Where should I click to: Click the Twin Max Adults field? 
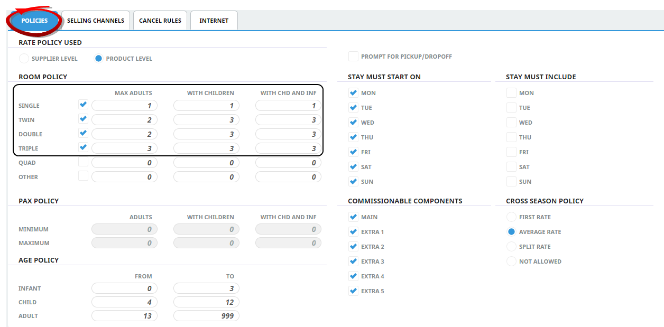coord(124,120)
